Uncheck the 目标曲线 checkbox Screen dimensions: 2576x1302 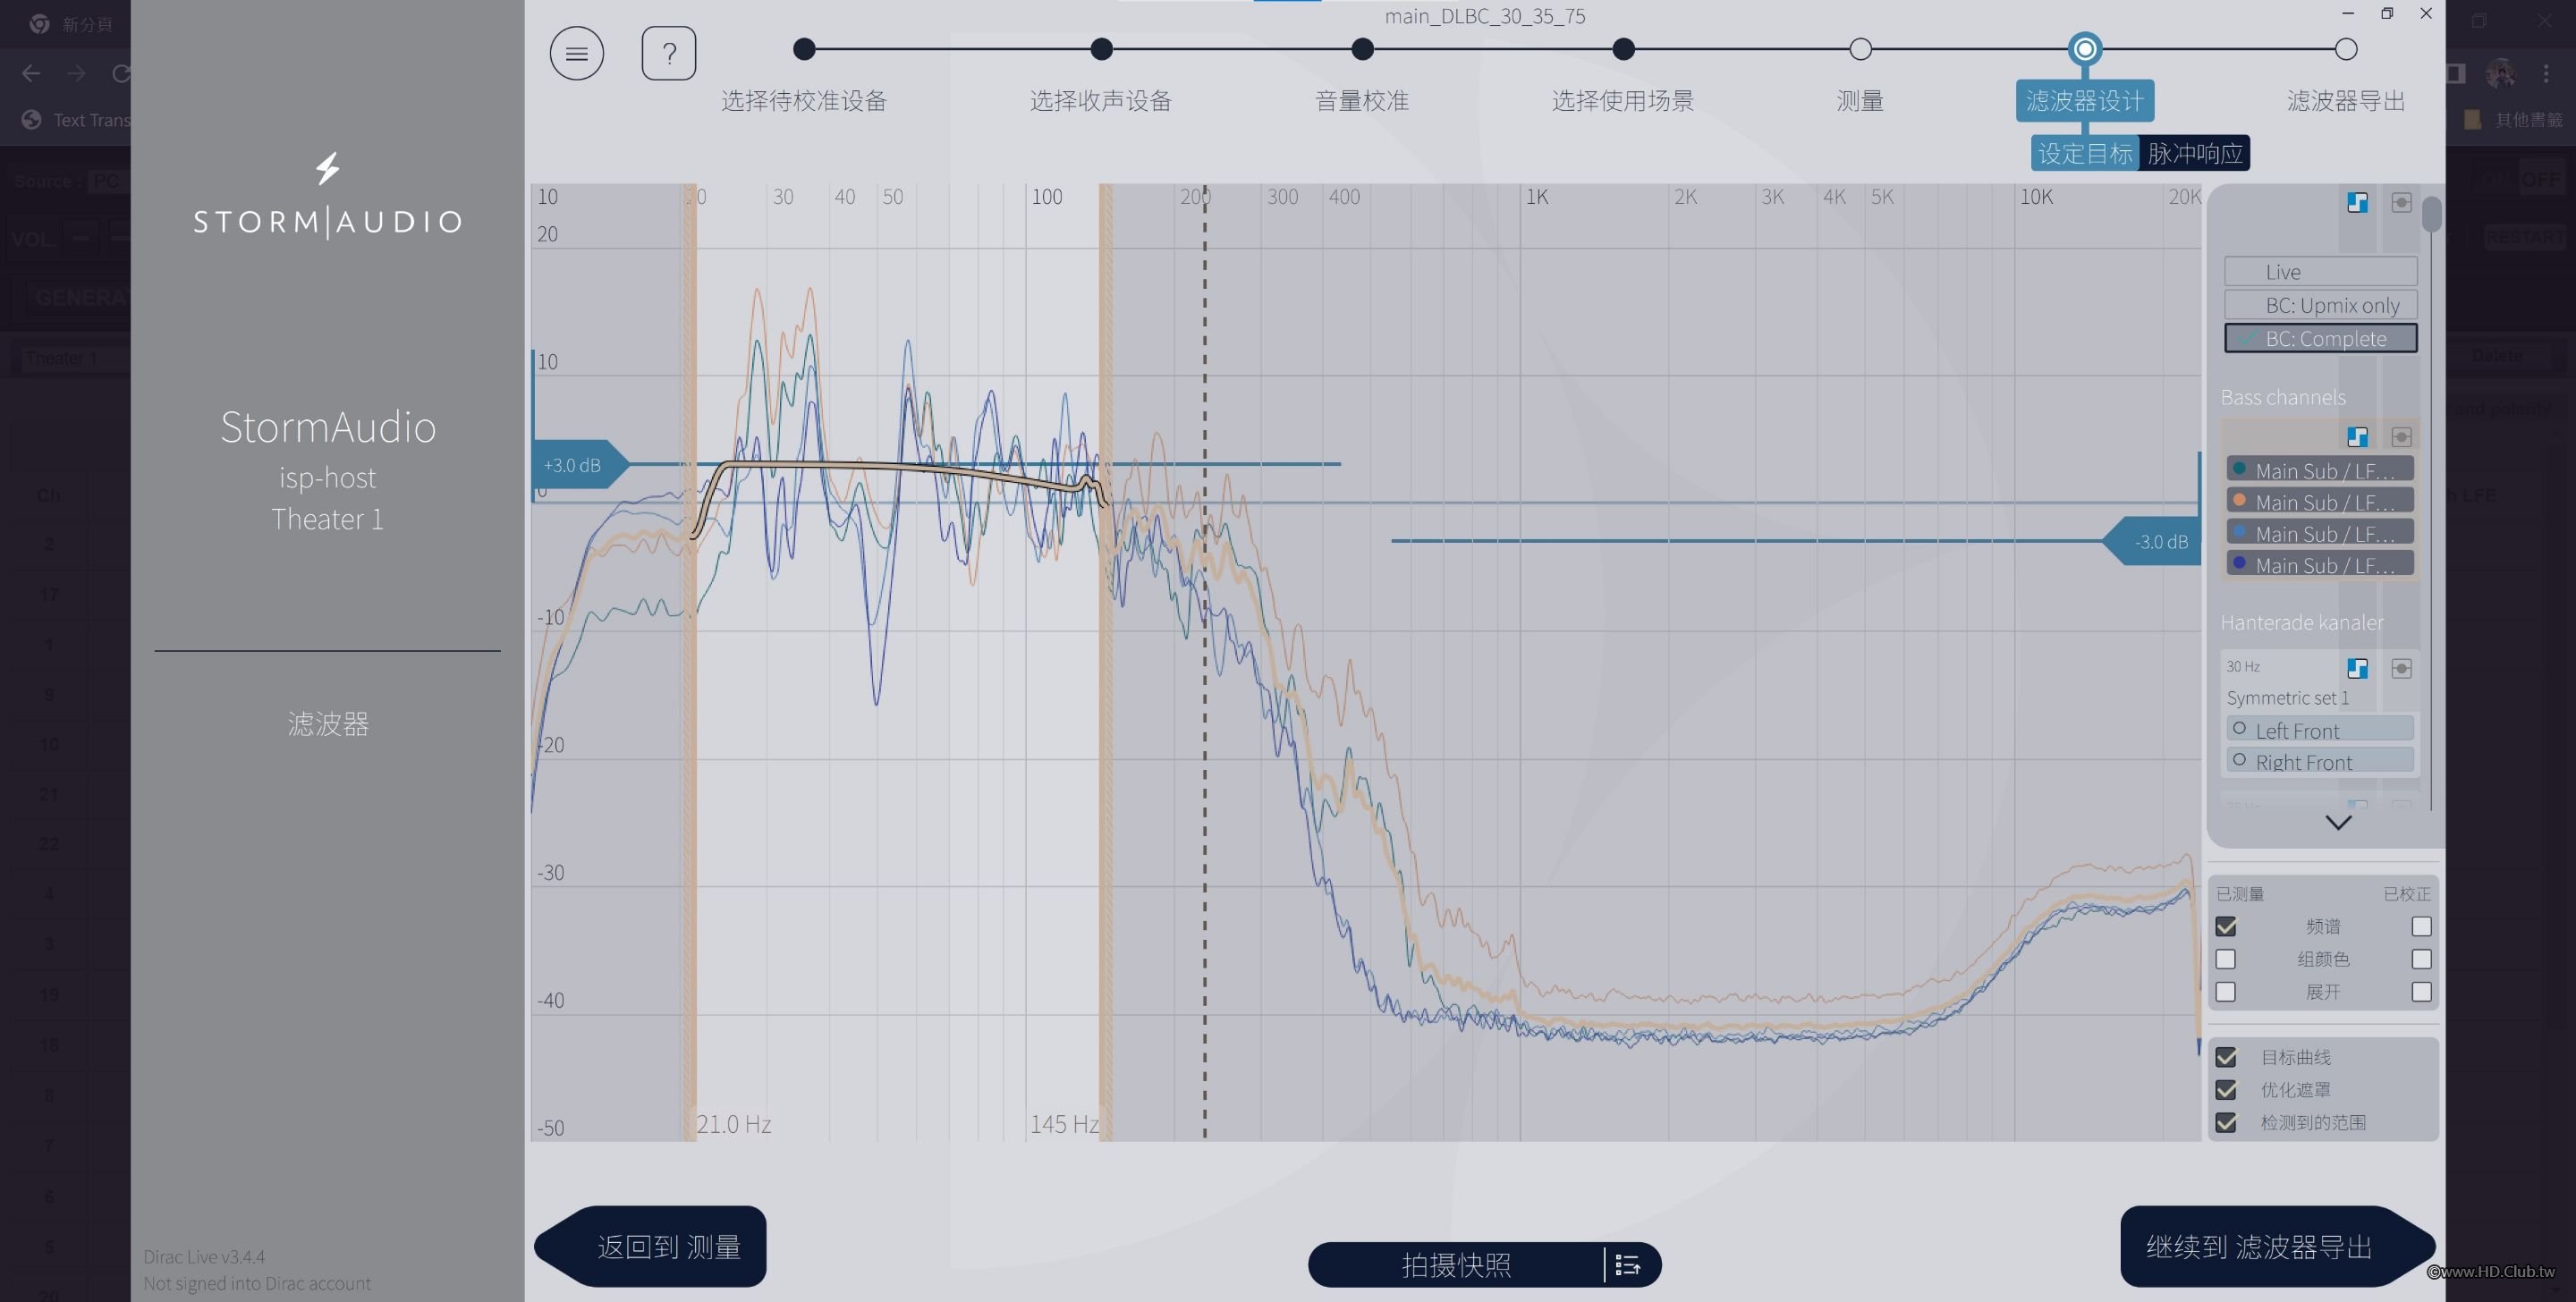(x=2226, y=1057)
